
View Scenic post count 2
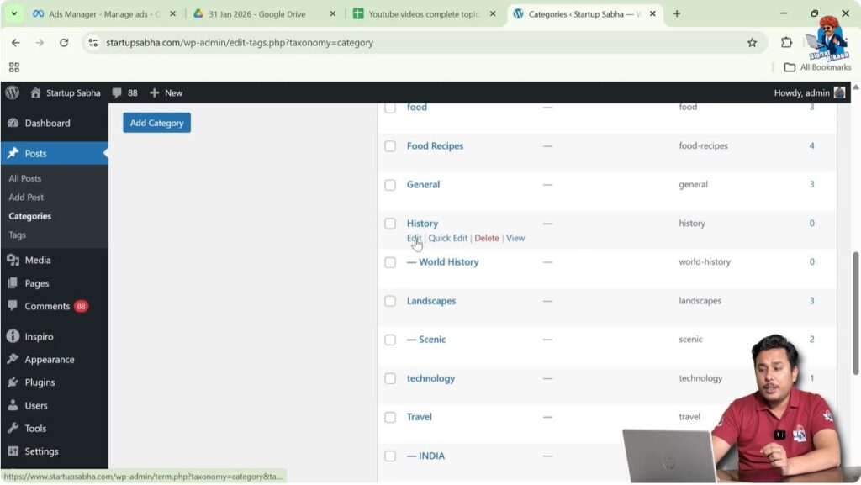click(x=811, y=339)
